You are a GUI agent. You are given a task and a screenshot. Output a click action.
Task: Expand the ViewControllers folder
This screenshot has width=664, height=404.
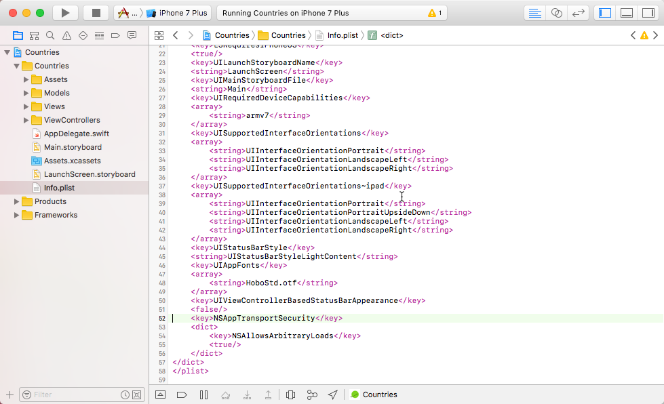26,120
